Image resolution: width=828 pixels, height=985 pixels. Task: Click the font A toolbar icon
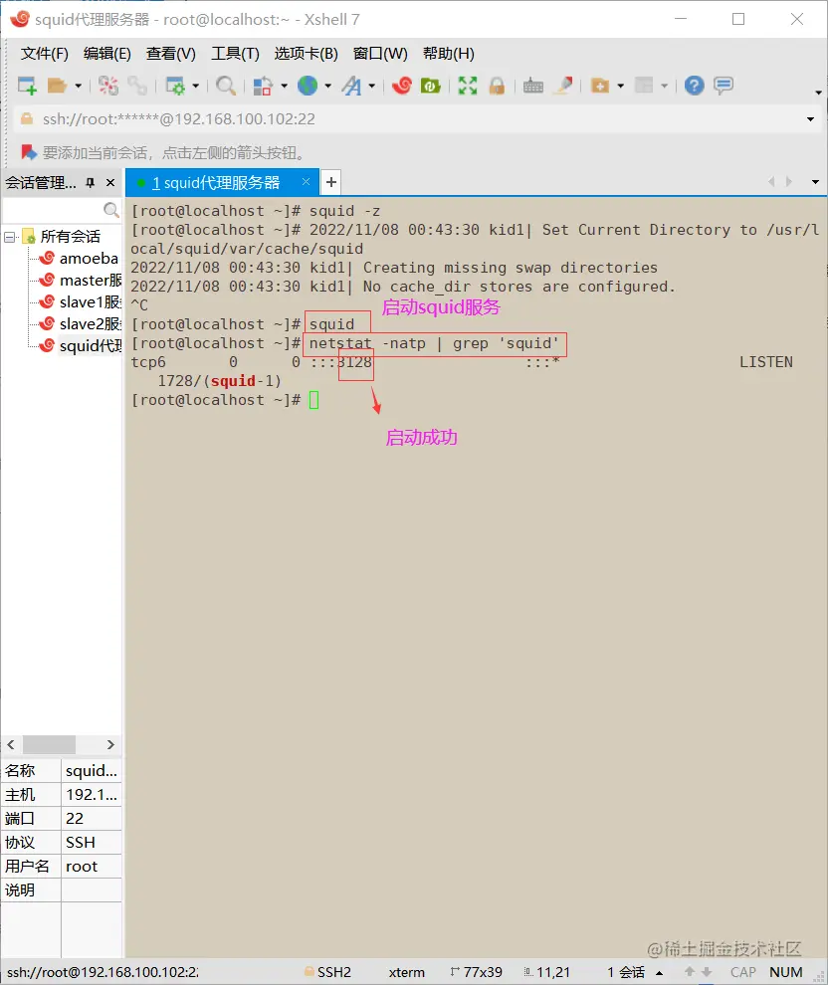pyautogui.click(x=352, y=86)
